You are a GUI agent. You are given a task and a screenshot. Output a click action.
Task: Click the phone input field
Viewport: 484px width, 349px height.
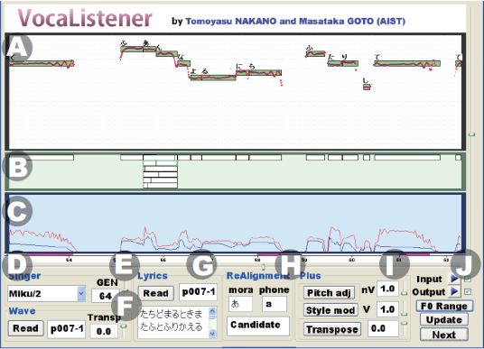275,304
